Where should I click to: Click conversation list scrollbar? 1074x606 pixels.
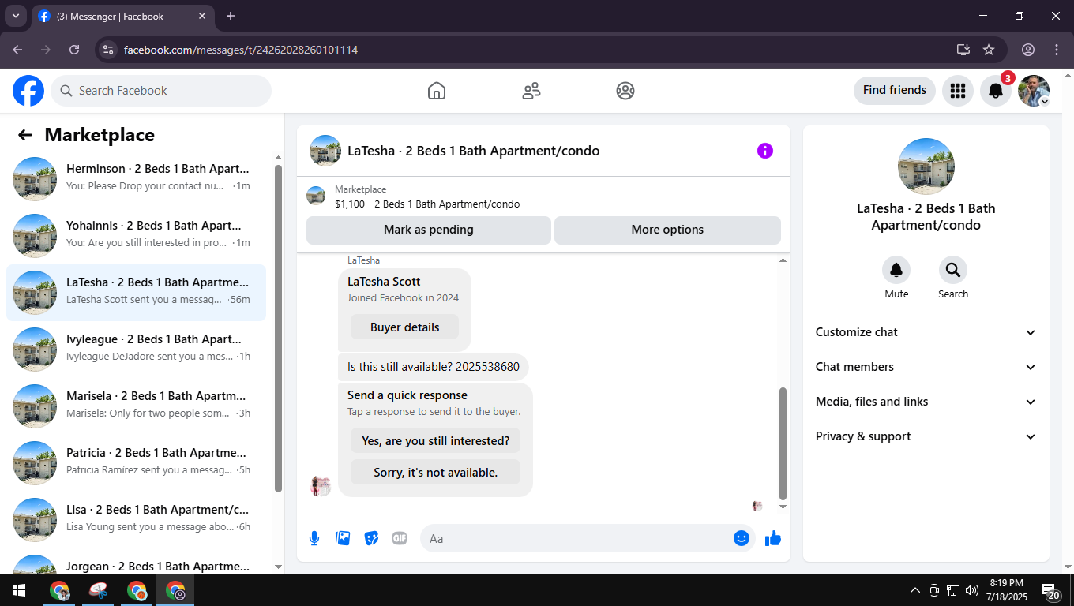[278, 327]
